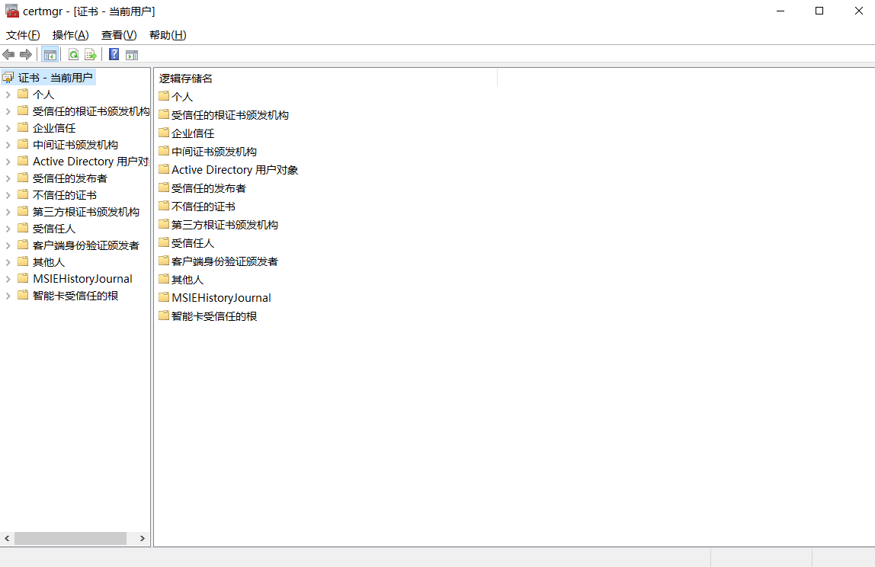The image size is (875, 567).
Task: Expand 第三方根证书颁发机构 tree node
Action: coord(8,212)
